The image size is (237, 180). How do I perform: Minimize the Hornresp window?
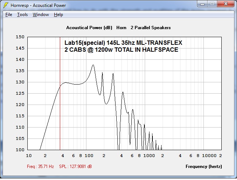(x=202, y=4)
